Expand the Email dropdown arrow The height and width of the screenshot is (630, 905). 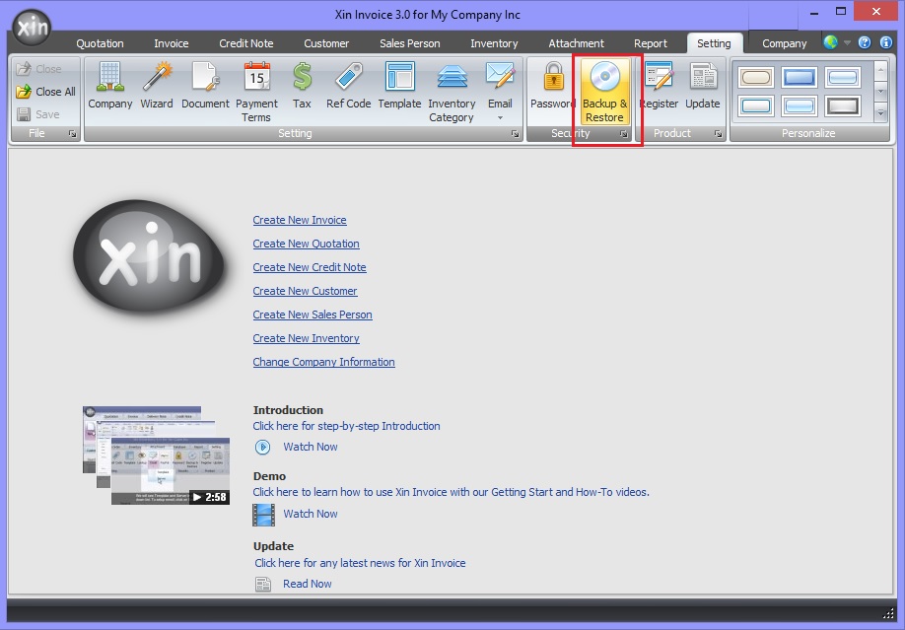pos(501,117)
